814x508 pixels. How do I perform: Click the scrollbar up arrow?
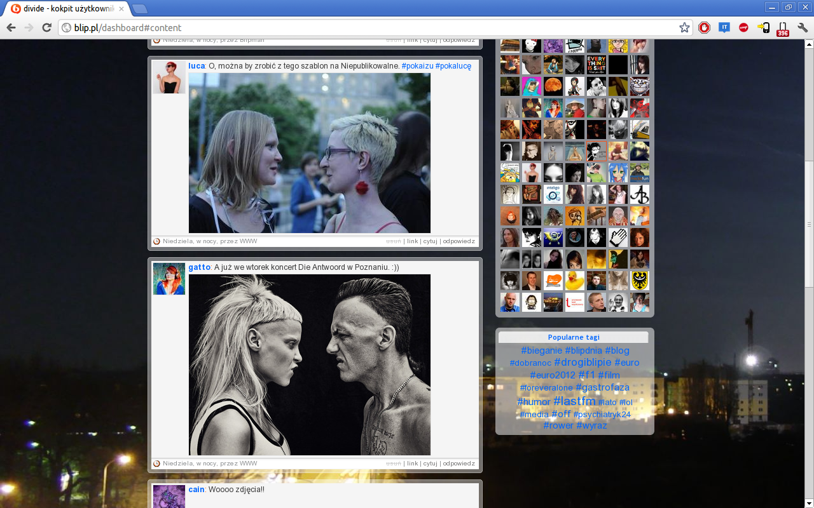[x=809, y=44]
